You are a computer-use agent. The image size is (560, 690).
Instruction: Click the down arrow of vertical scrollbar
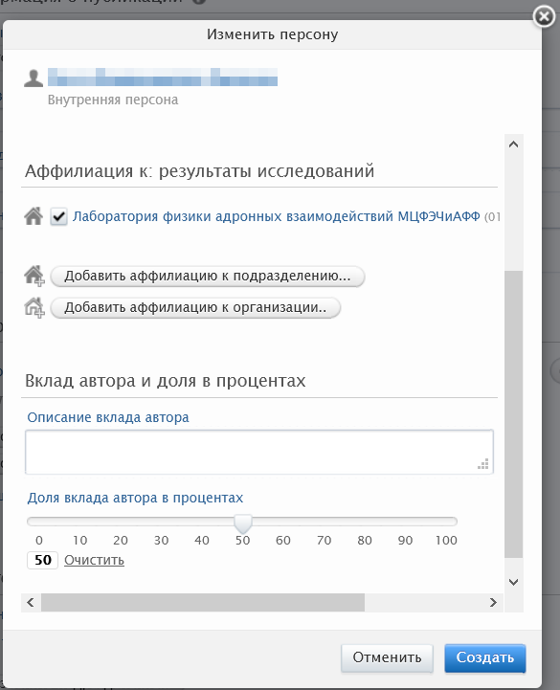[x=513, y=582]
